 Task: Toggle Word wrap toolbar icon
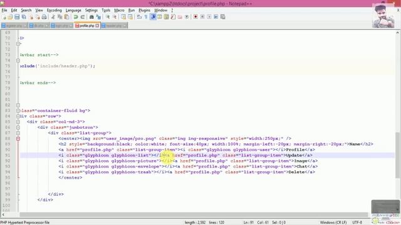[139, 17]
